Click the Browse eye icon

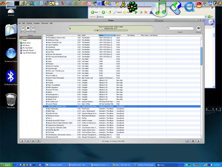[x=198, y=28]
